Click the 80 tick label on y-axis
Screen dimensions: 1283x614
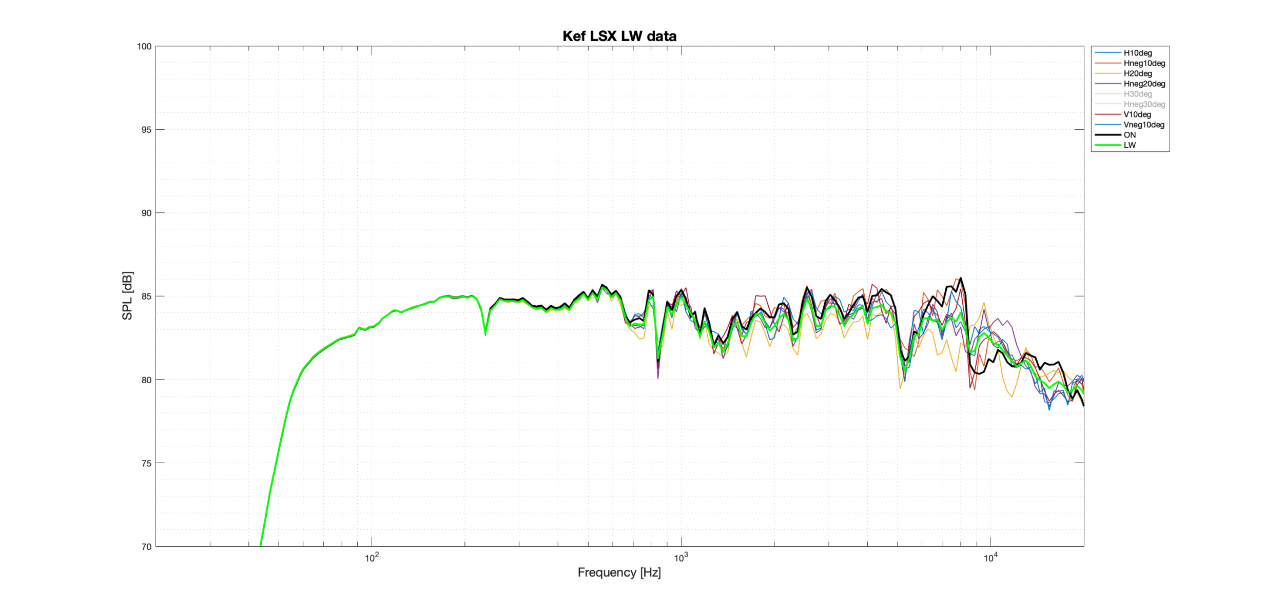pos(146,380)
